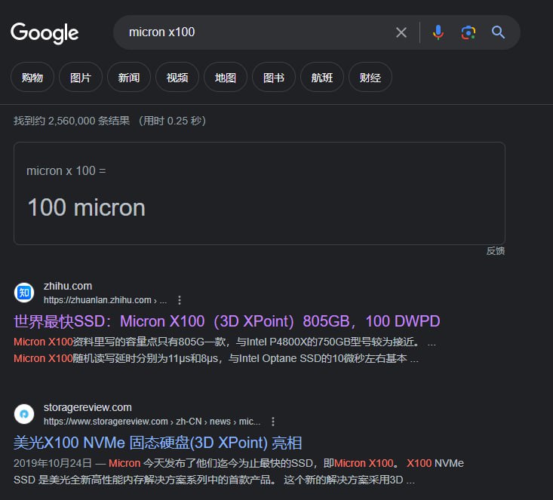Click the snippet line starting with SSD 是美光全新高性能
The width and height of the screenshot is (553, 500).
[214, 480]
